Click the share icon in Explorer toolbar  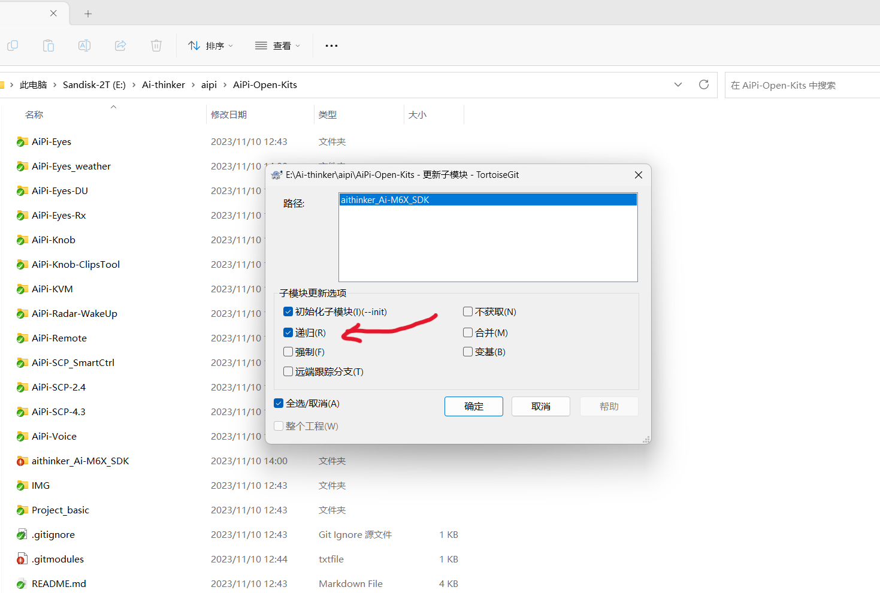pos(120,46)
